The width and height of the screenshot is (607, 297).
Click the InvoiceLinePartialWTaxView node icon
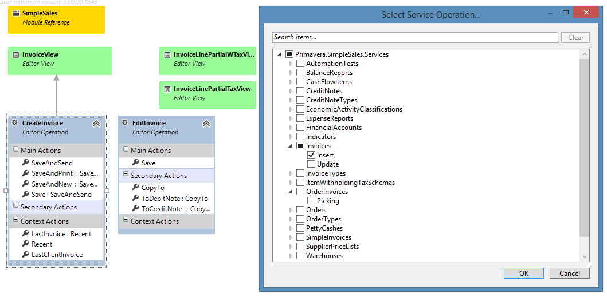(x=167, y=55)
